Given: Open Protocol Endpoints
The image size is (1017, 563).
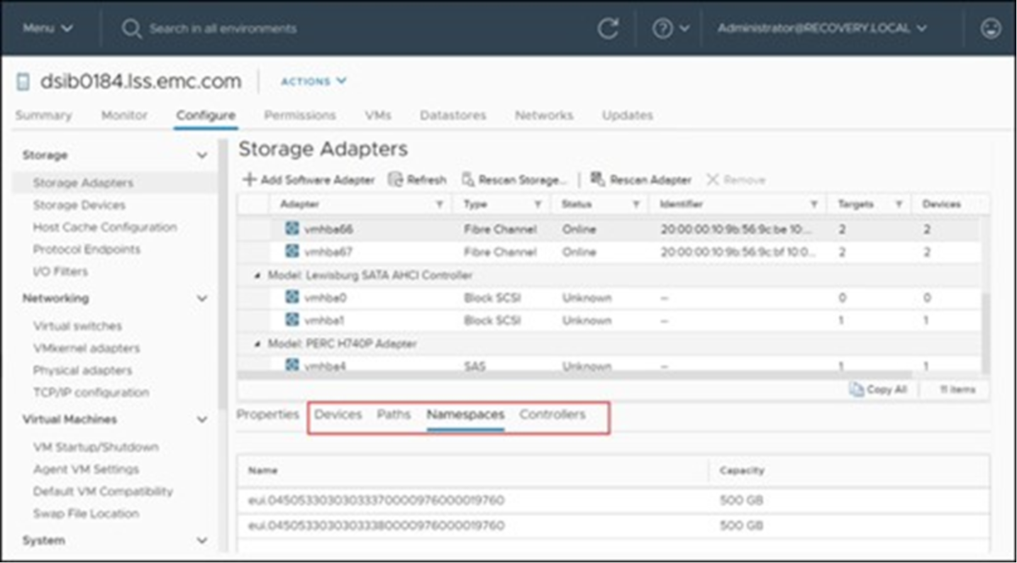Looking at the screenshot, I should click(x=87, y=249).
